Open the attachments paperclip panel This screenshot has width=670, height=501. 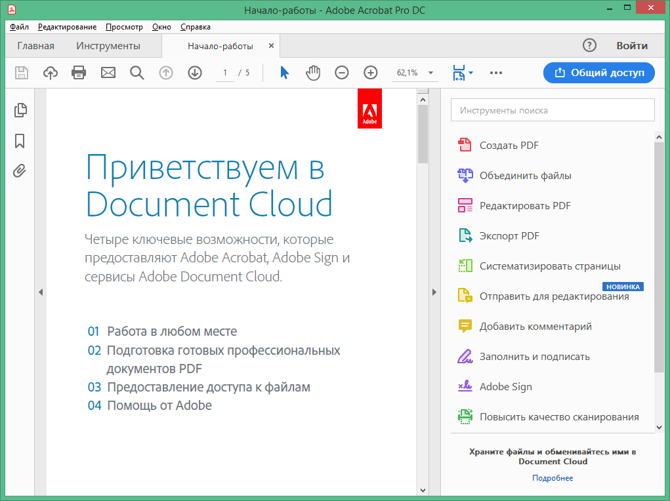pos(19,171)
